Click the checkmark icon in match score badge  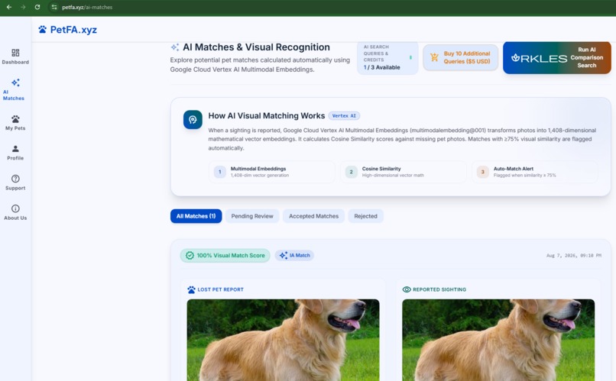[x=190, y=256]
